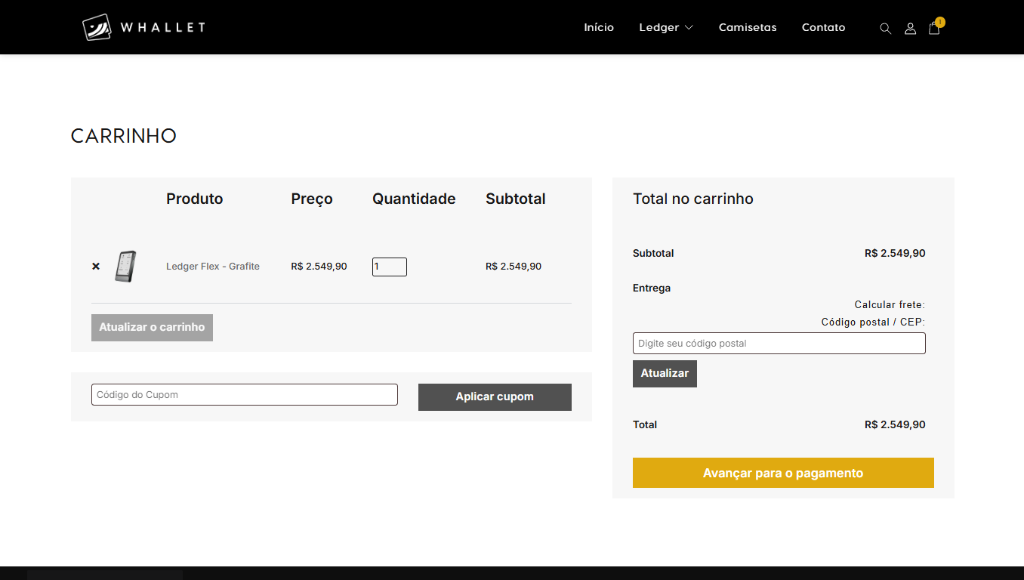The height and width of the screenshot is (580, 1024).
Task: Click the chevron next to Ledger menu
Action: tap(689, 28)
